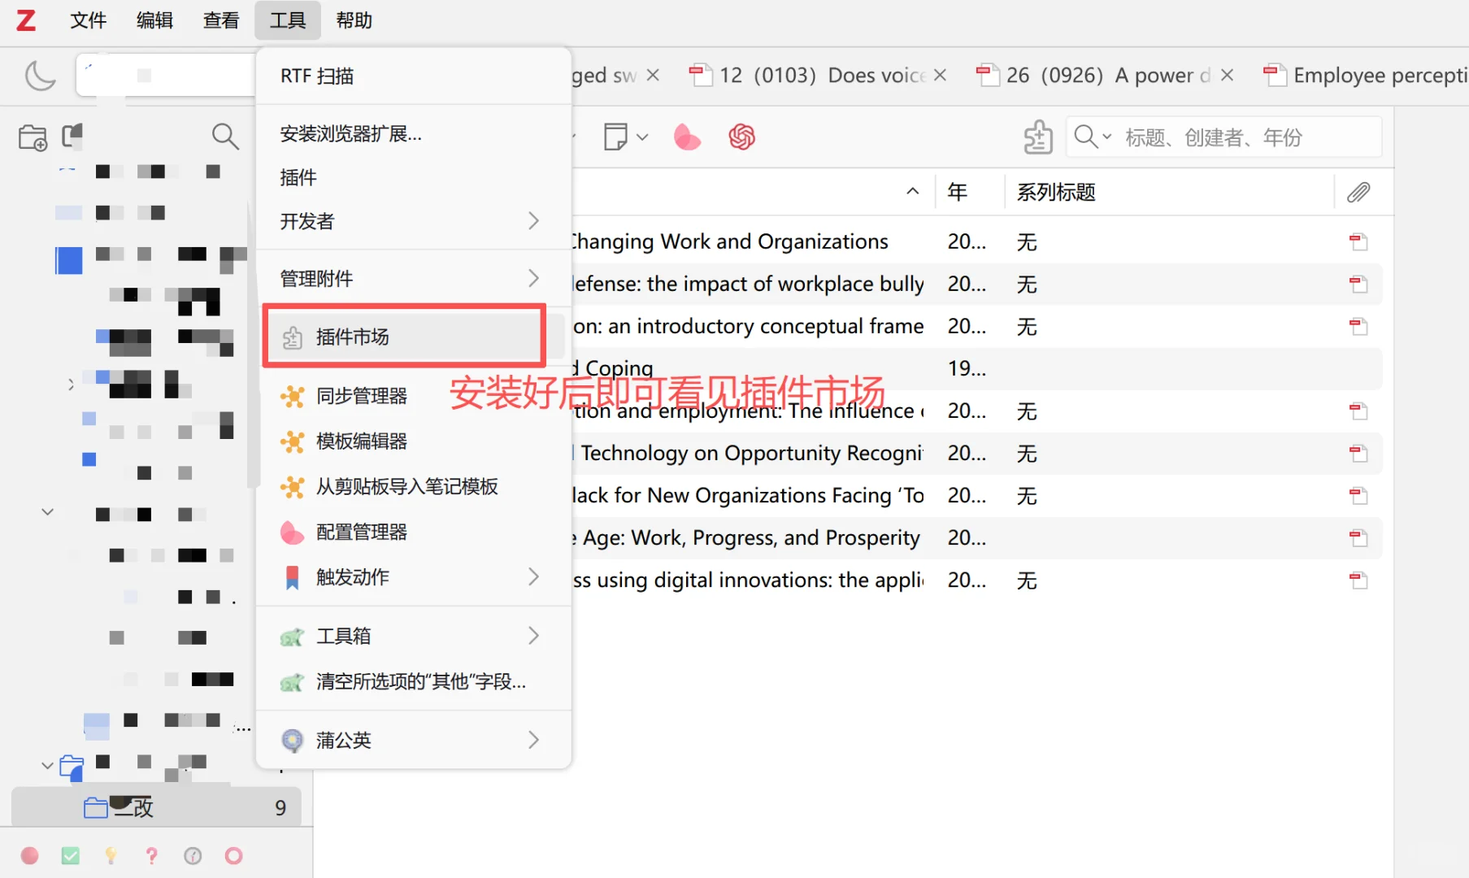Select the 一改 collection in the sidebar

tap(134, 806)
